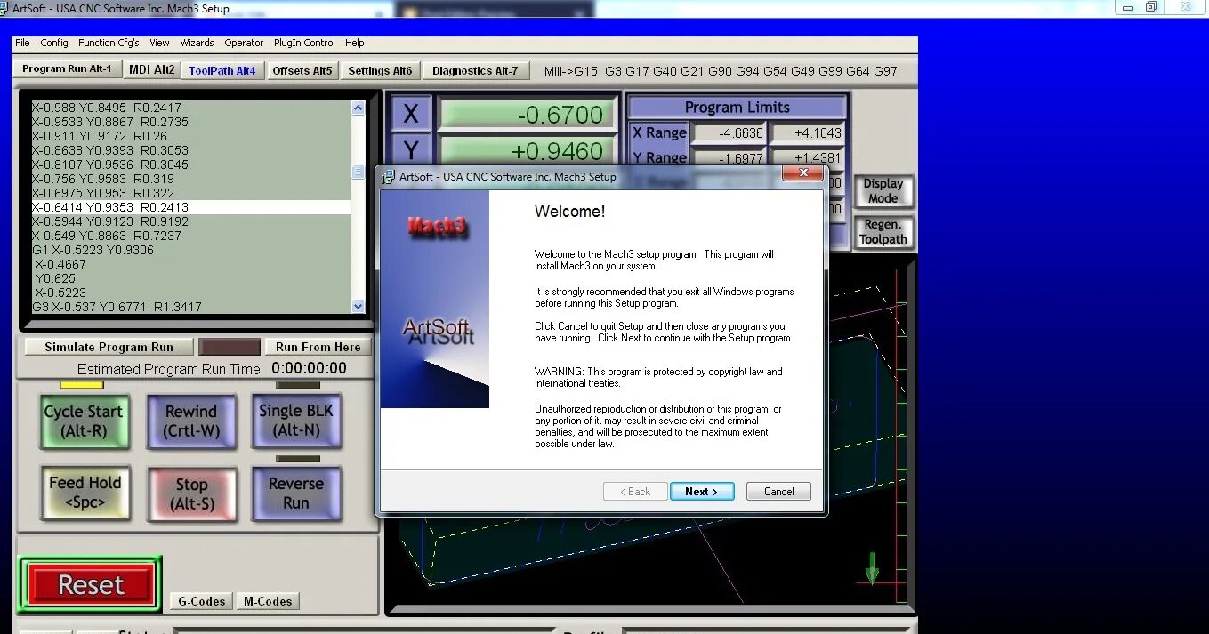Click Run From Here
This screenshot has width=1209, height=634.
click(x=318, y=347)
